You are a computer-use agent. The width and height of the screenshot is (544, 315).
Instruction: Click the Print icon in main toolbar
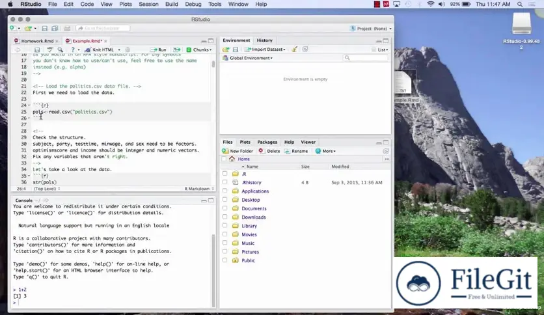coord(67,28)
